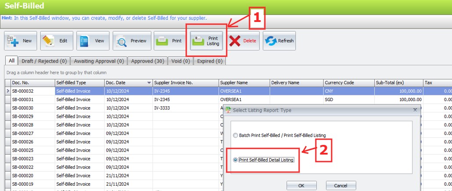Click the Preview magnifier icon
This screenshot has width=452, height=191.
point(121,41)
